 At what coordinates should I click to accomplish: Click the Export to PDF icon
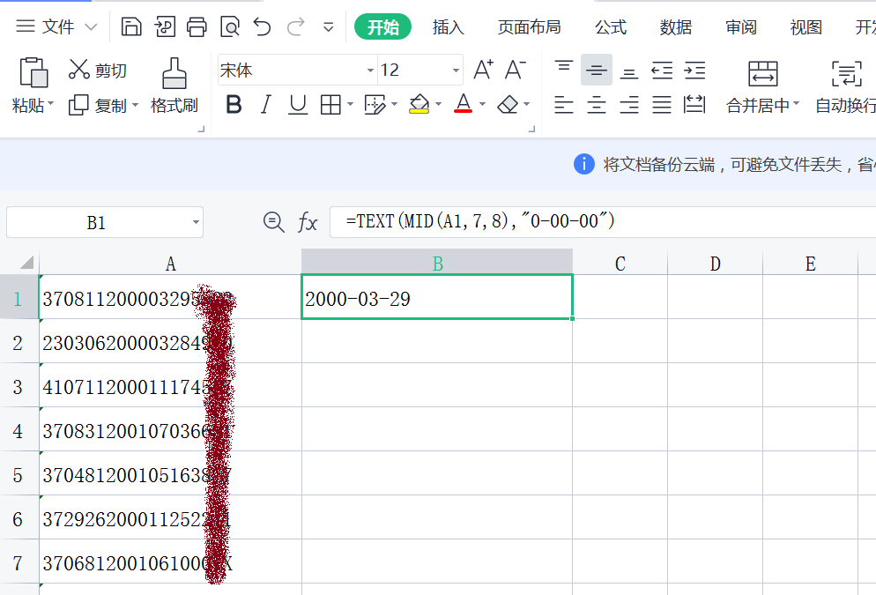pyautogui.click(x=165, y=26)
